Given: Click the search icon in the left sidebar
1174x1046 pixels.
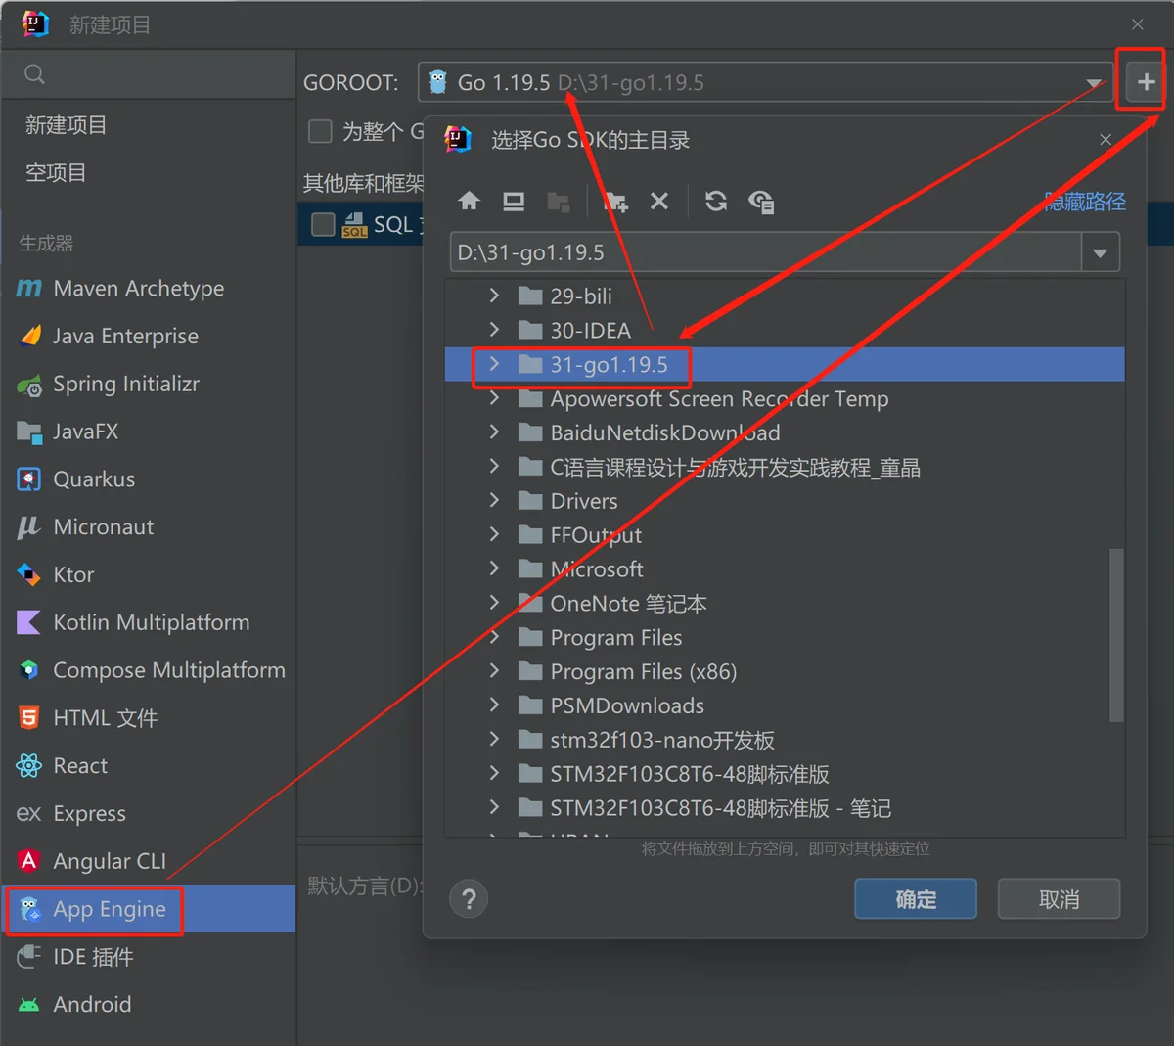Looking at the screenshot, I should point(35,74).
